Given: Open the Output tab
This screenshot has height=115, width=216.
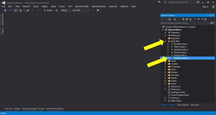Looking at the screenshot, I should tap(17, 109).
